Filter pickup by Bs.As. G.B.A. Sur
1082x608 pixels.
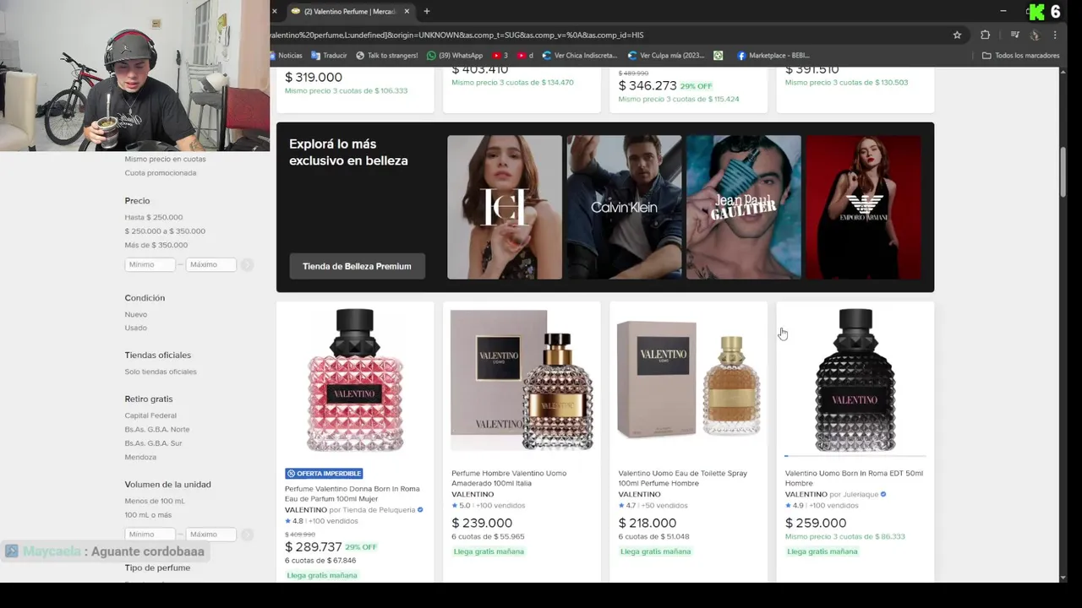tap(154, 443)
